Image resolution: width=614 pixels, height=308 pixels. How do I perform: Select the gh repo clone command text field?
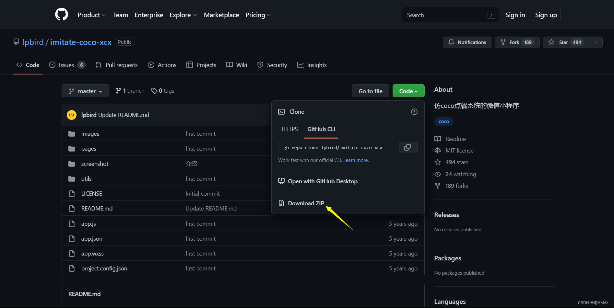(339, 147)
